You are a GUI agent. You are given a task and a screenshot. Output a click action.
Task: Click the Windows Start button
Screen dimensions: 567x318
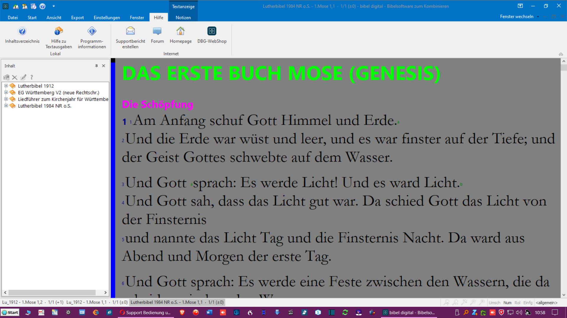(x=10, y=312)
